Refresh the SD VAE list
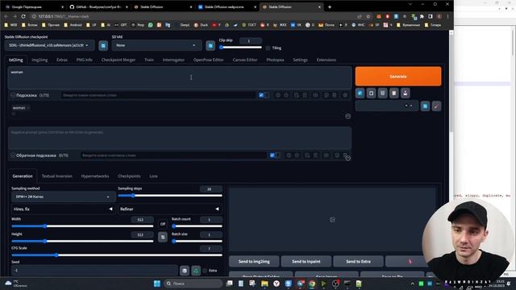Viewport: 516px width, 290px height. coord(210,45)
